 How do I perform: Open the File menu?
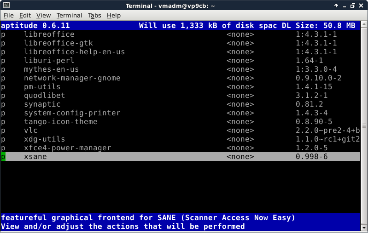tap(8, 16)
